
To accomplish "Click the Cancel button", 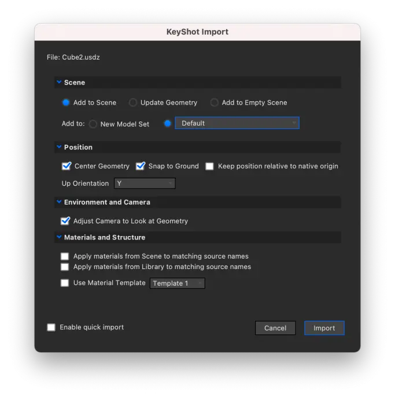I will pos(275,328).
